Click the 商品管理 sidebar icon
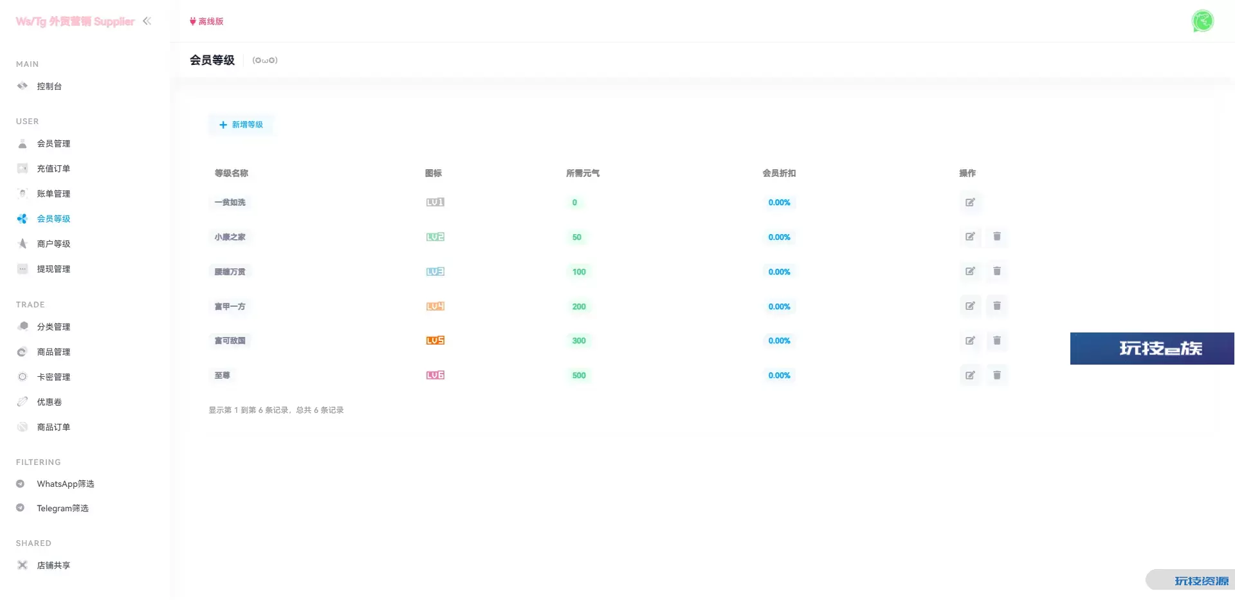This screenshot has width=1235, height=600. coord(23,352)
